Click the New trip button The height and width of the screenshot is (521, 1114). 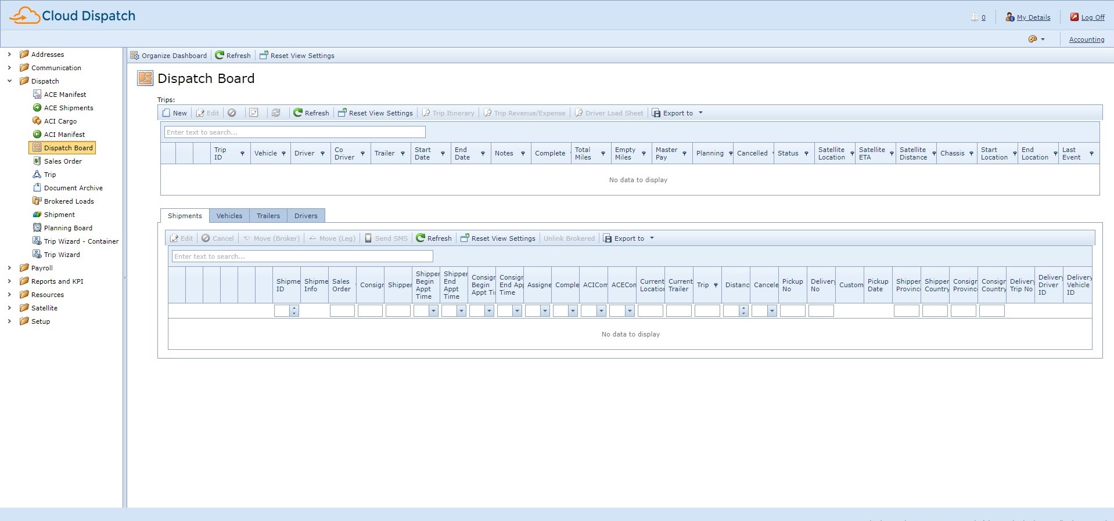point(175,113)
